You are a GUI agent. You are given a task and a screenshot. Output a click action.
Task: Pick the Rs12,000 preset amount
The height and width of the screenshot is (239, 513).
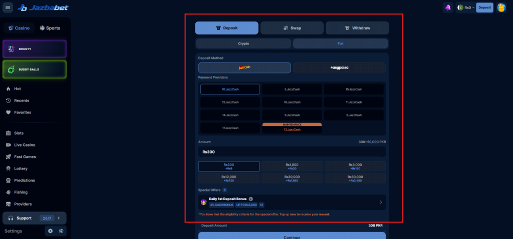228,178
